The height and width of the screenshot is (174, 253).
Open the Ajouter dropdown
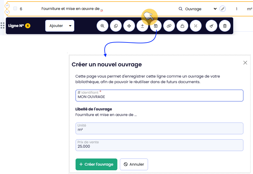(60, 26)
